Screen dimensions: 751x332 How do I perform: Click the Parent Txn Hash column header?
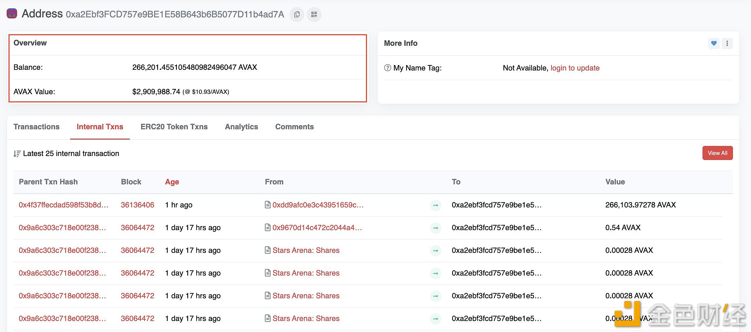point(48,182)
